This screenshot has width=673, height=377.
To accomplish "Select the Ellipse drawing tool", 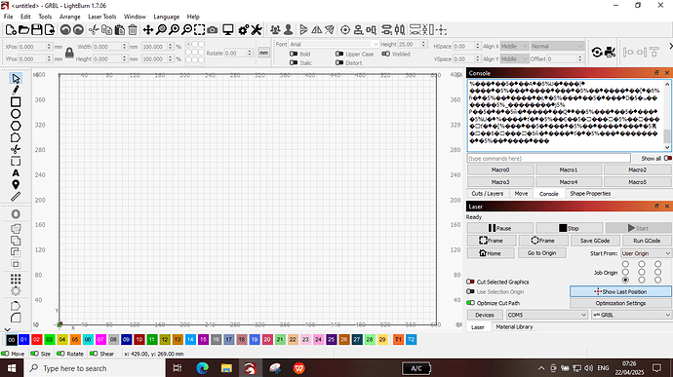I will click(16, 114).
